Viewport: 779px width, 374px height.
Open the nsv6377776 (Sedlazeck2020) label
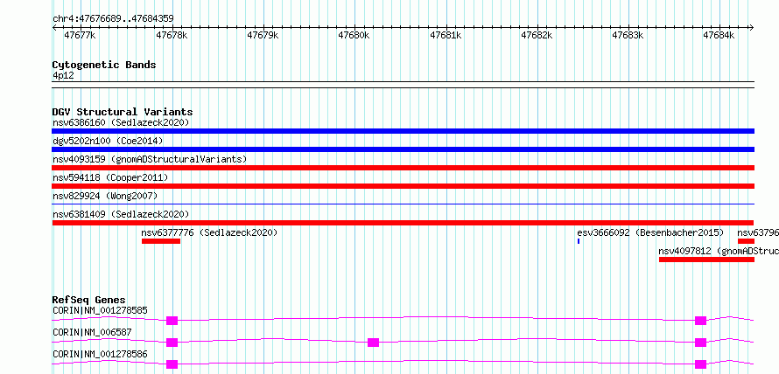coord(209,232)
